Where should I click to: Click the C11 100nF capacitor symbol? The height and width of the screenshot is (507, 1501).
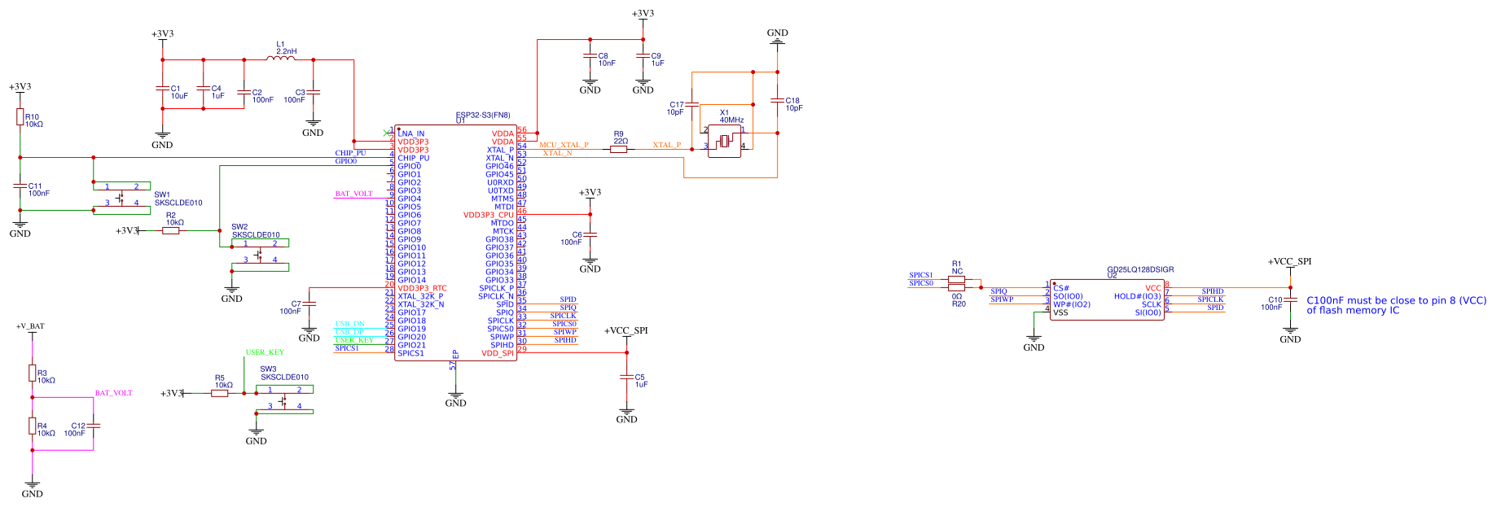(x=20, y=186)
